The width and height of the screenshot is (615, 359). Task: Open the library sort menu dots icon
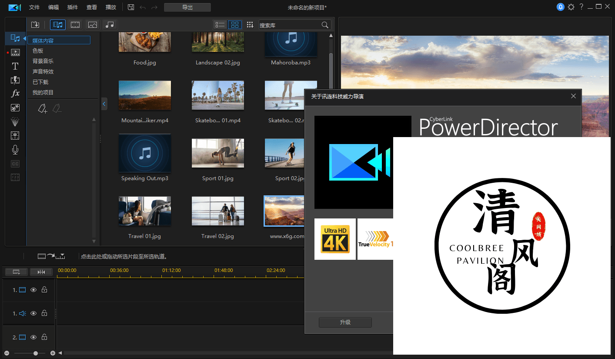250,25
